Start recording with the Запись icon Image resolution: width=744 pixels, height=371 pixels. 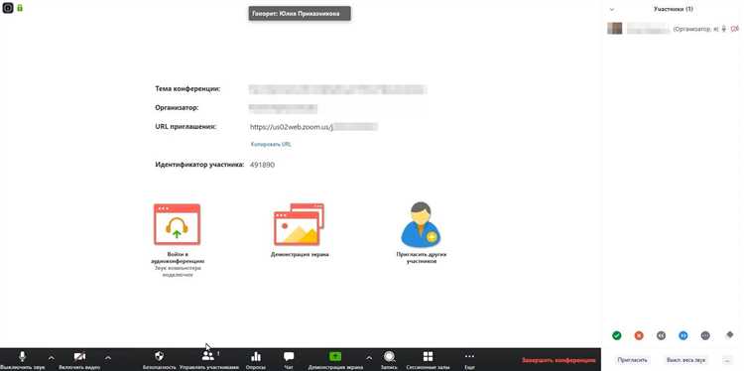(x=390, y=356)
